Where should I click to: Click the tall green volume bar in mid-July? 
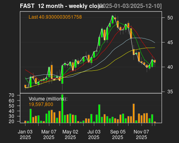pos(99,114)
